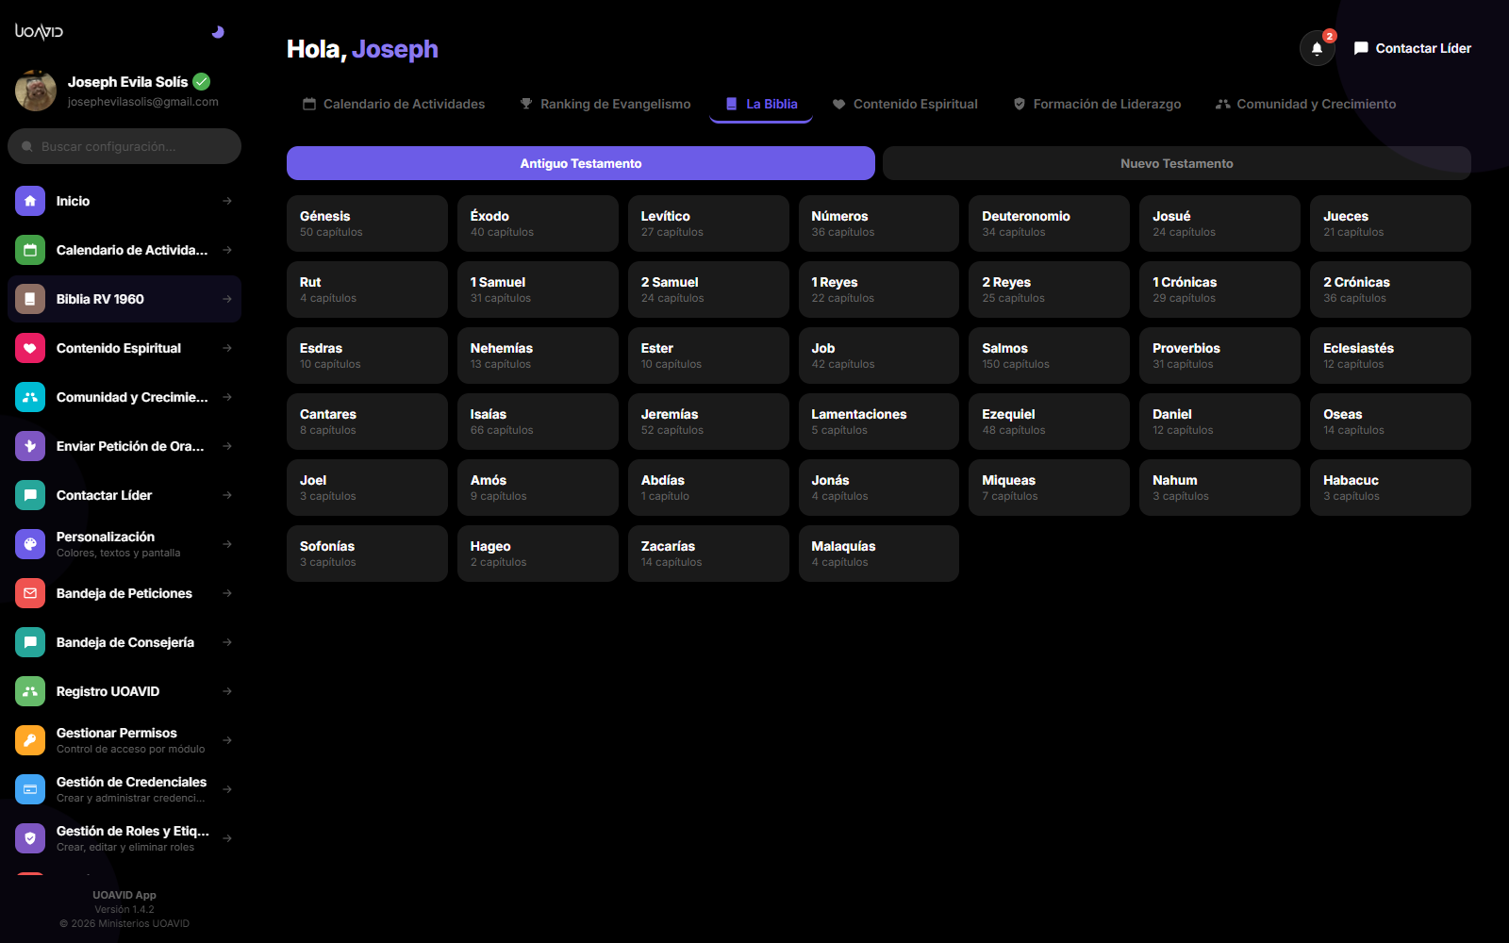Image resolution: width=1509 pixels, height=943 pixels.
Task: Open the Salmos book card
Action: 1049,356
